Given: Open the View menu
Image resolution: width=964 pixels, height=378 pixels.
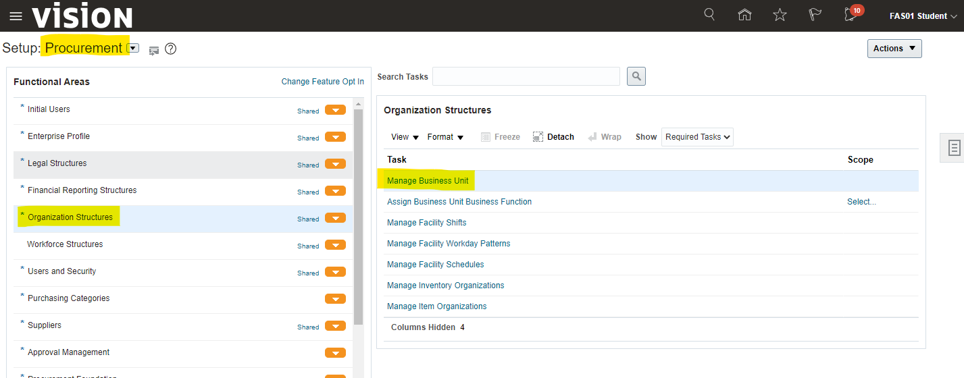Looking at the screenshot, I should pyautogui.click(x=405, y=137).
